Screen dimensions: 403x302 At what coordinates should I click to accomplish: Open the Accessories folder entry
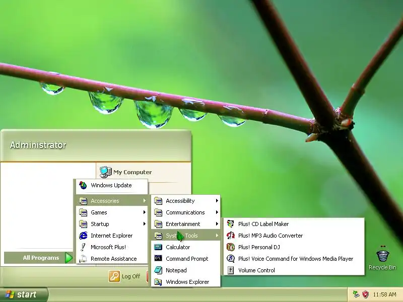click(112, 201)
